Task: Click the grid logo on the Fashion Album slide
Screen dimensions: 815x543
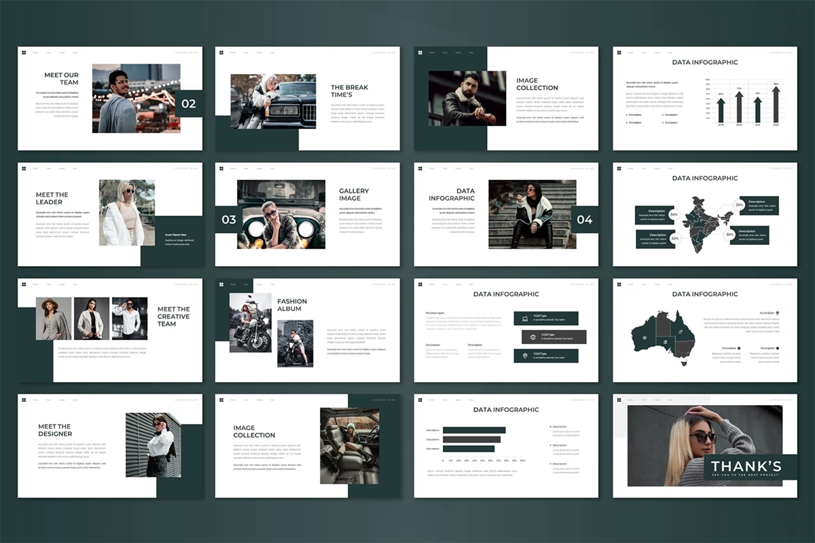Action: 221,284
